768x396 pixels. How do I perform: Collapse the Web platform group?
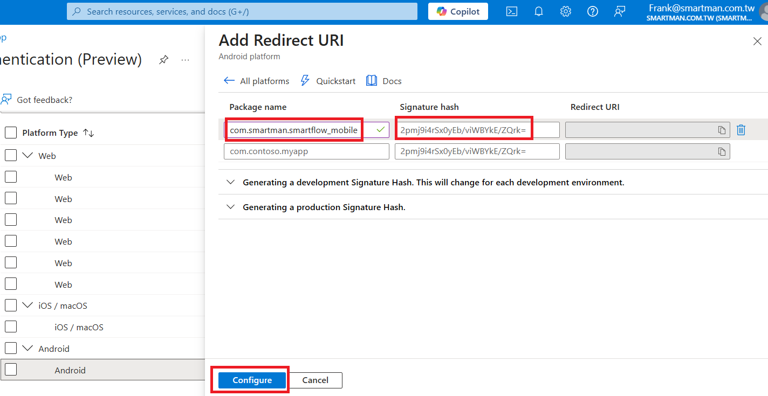point(28,156)
